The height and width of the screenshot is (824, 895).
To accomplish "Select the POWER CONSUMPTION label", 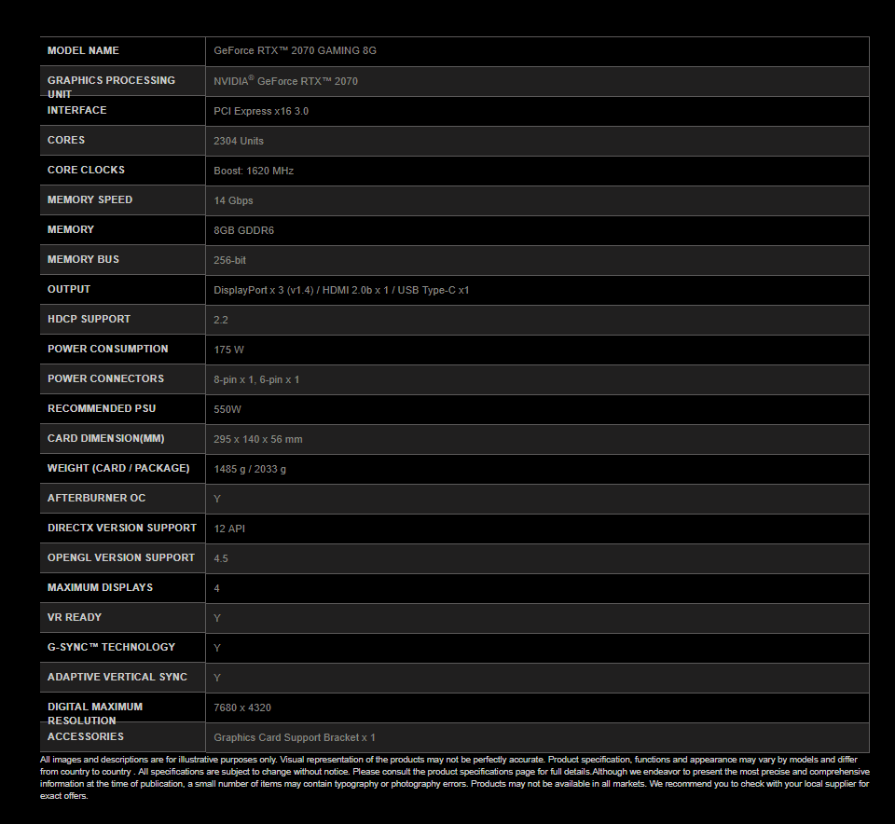I will click(108, 349).
